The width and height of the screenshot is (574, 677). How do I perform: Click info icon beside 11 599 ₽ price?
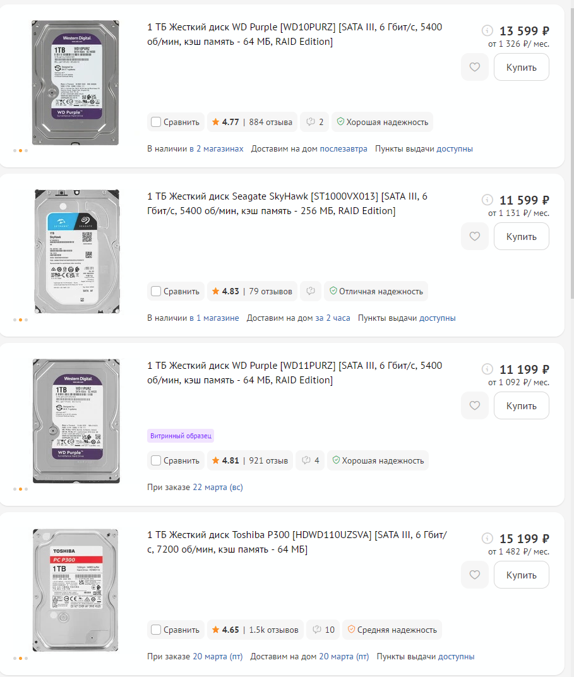click(x=487, y=200)
